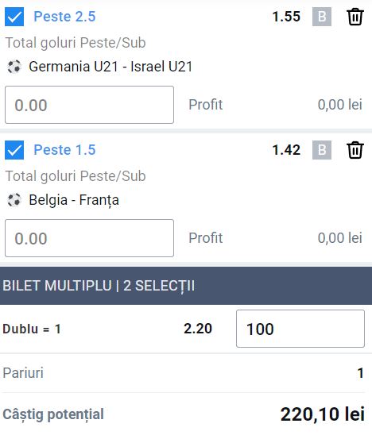Click the stake field for Germania U21 bet
This screenshot has height=435, width=372.
[x=90, y=105]
